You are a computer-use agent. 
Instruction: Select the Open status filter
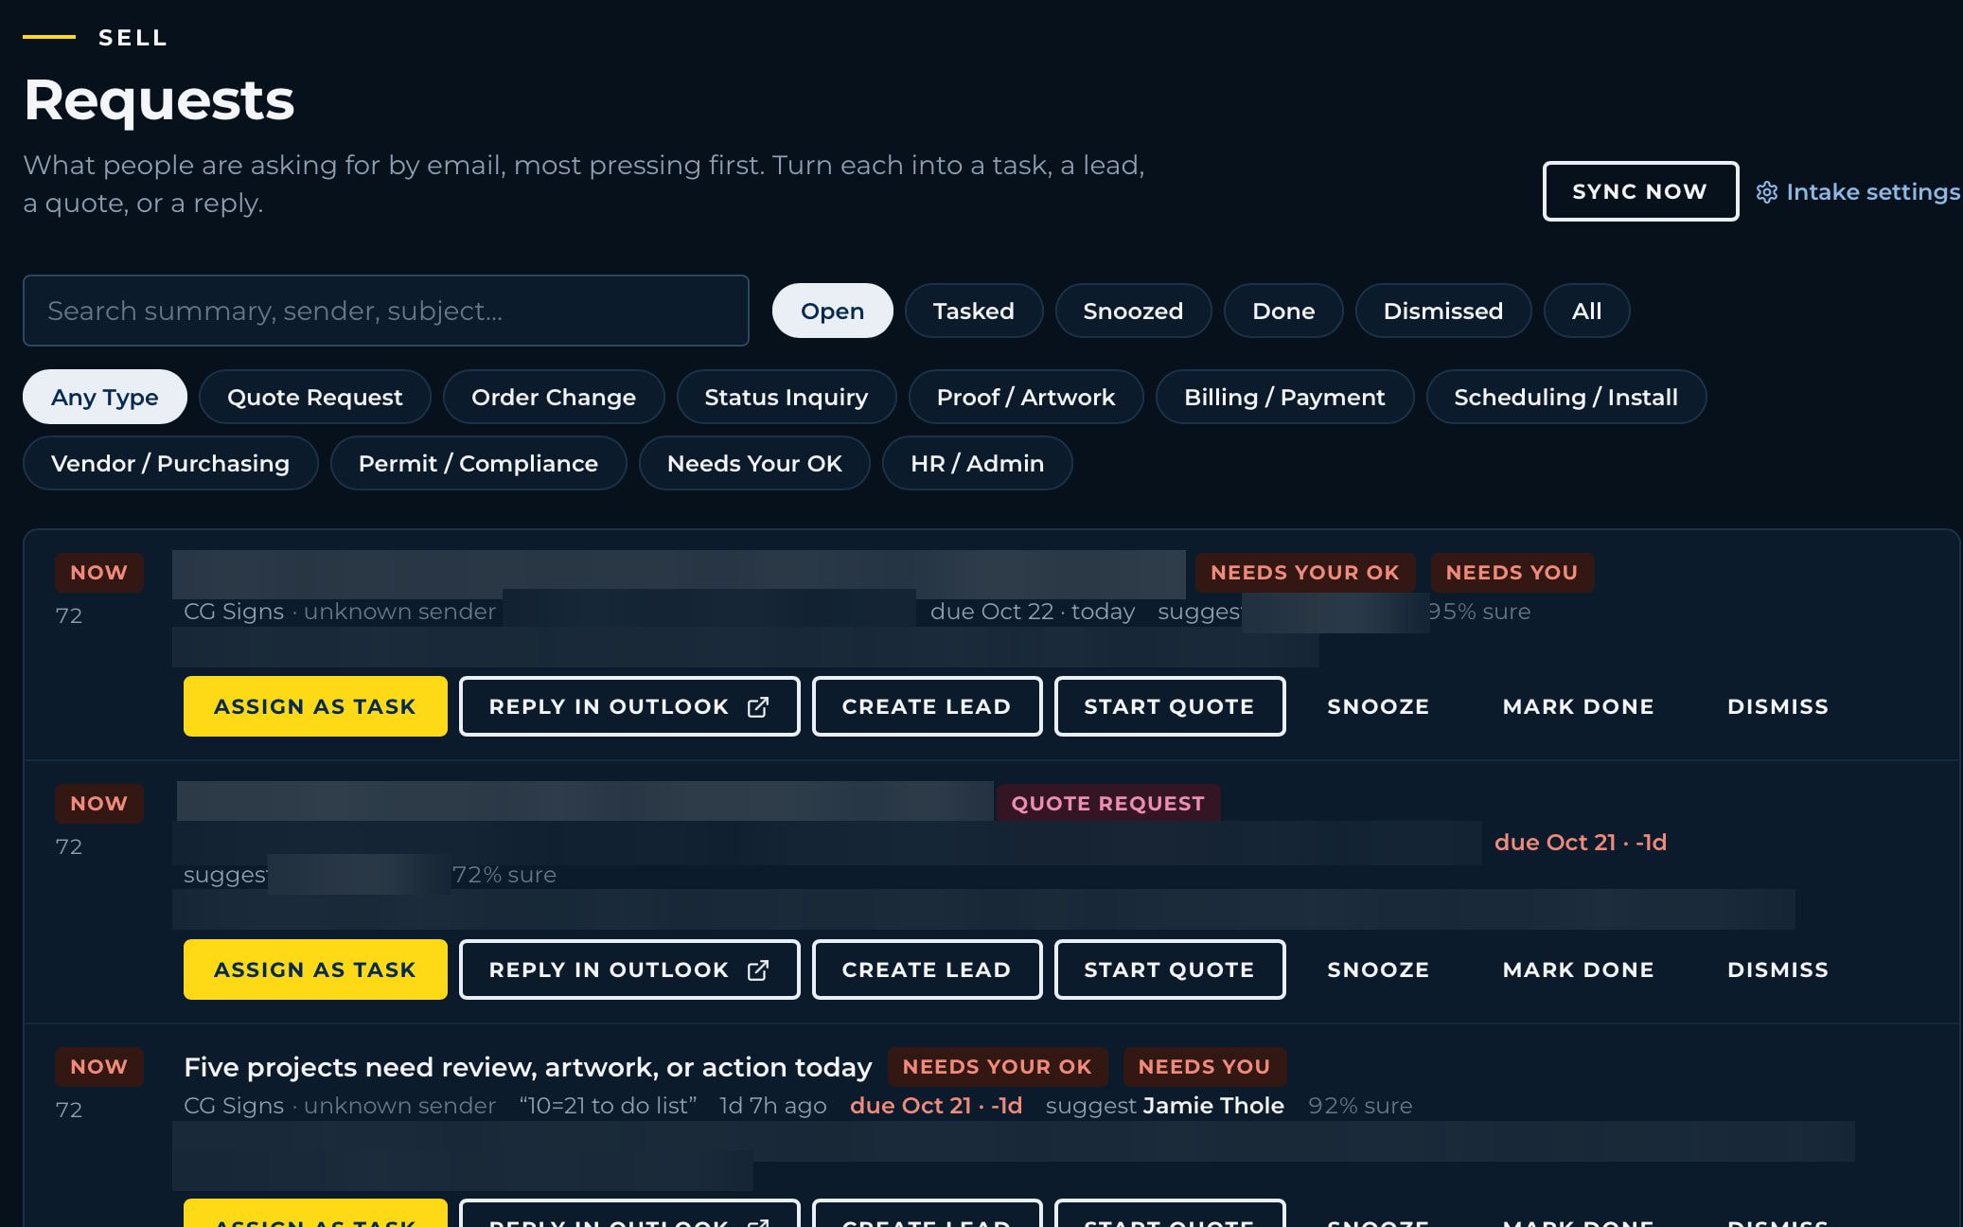tap(832, 311)
